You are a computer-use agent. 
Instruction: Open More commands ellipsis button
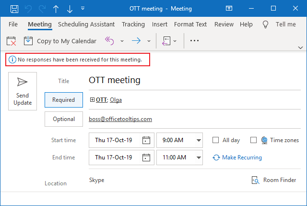coord(194,40)
